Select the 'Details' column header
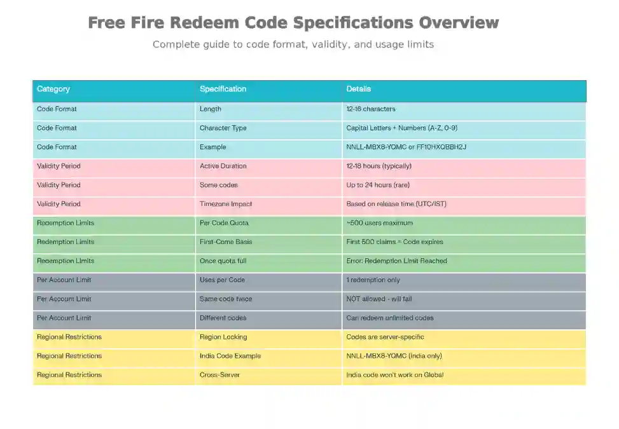The height and width of the screenshot is (429, 619). tap(358, 89)
